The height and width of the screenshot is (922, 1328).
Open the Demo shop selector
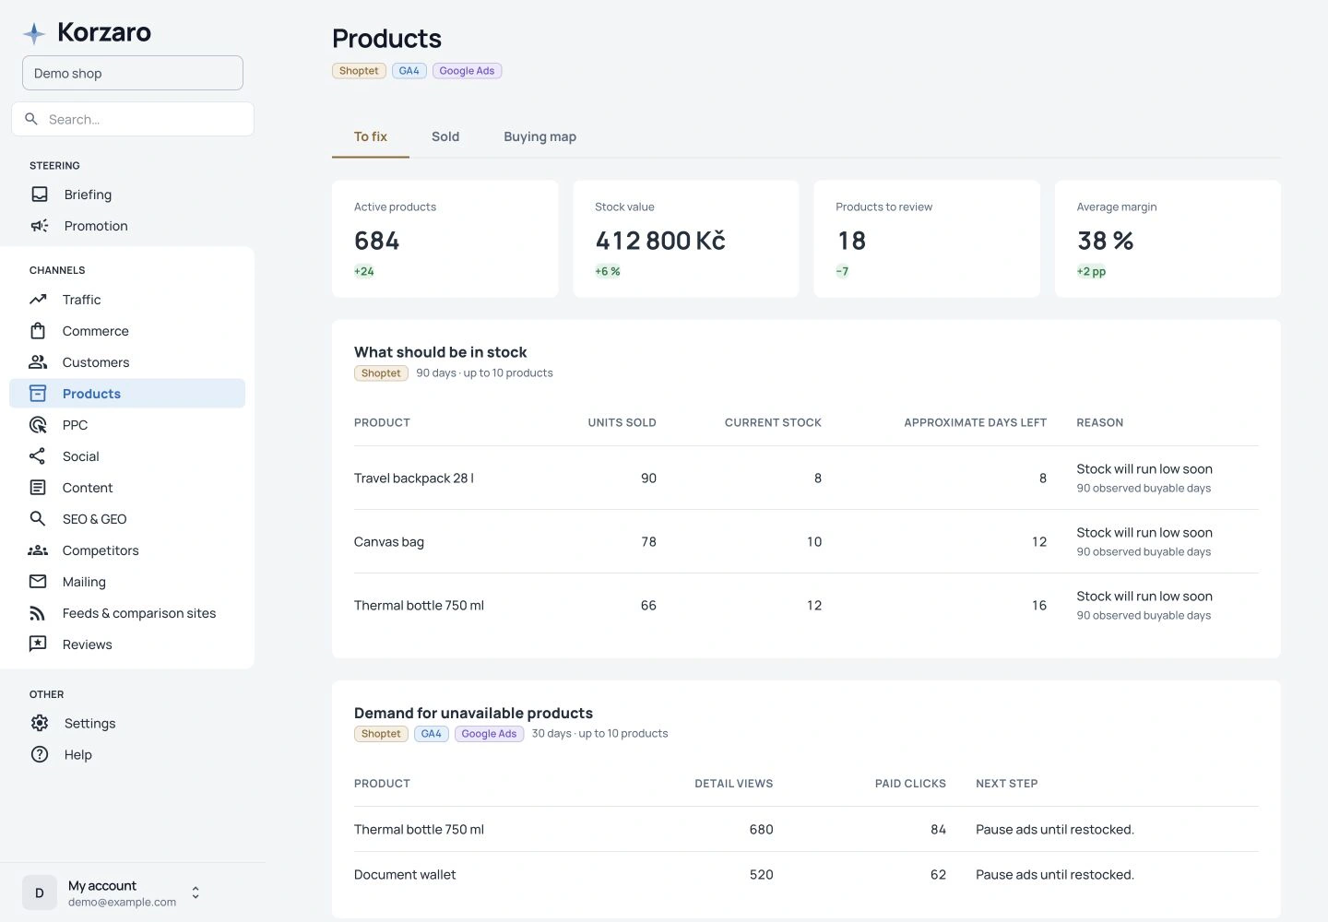[x=133, y=73]
